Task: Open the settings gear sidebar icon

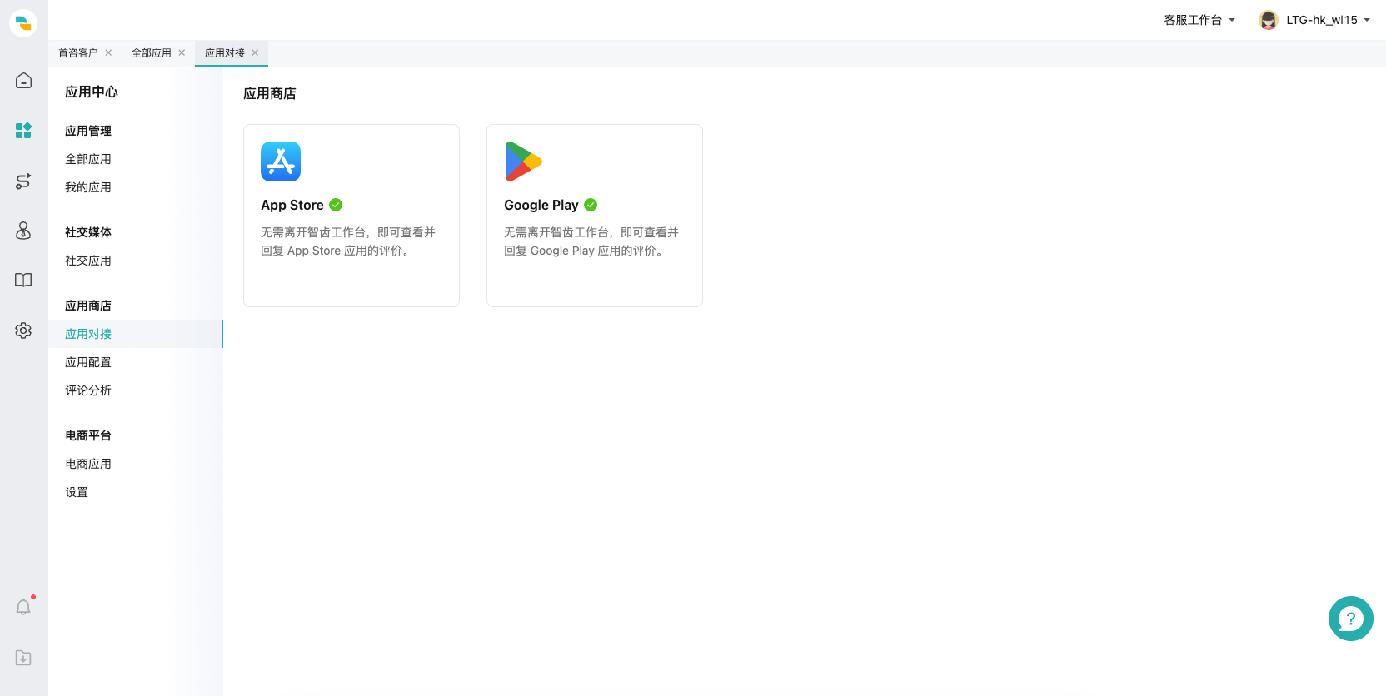Action: (x=23, y=331)
